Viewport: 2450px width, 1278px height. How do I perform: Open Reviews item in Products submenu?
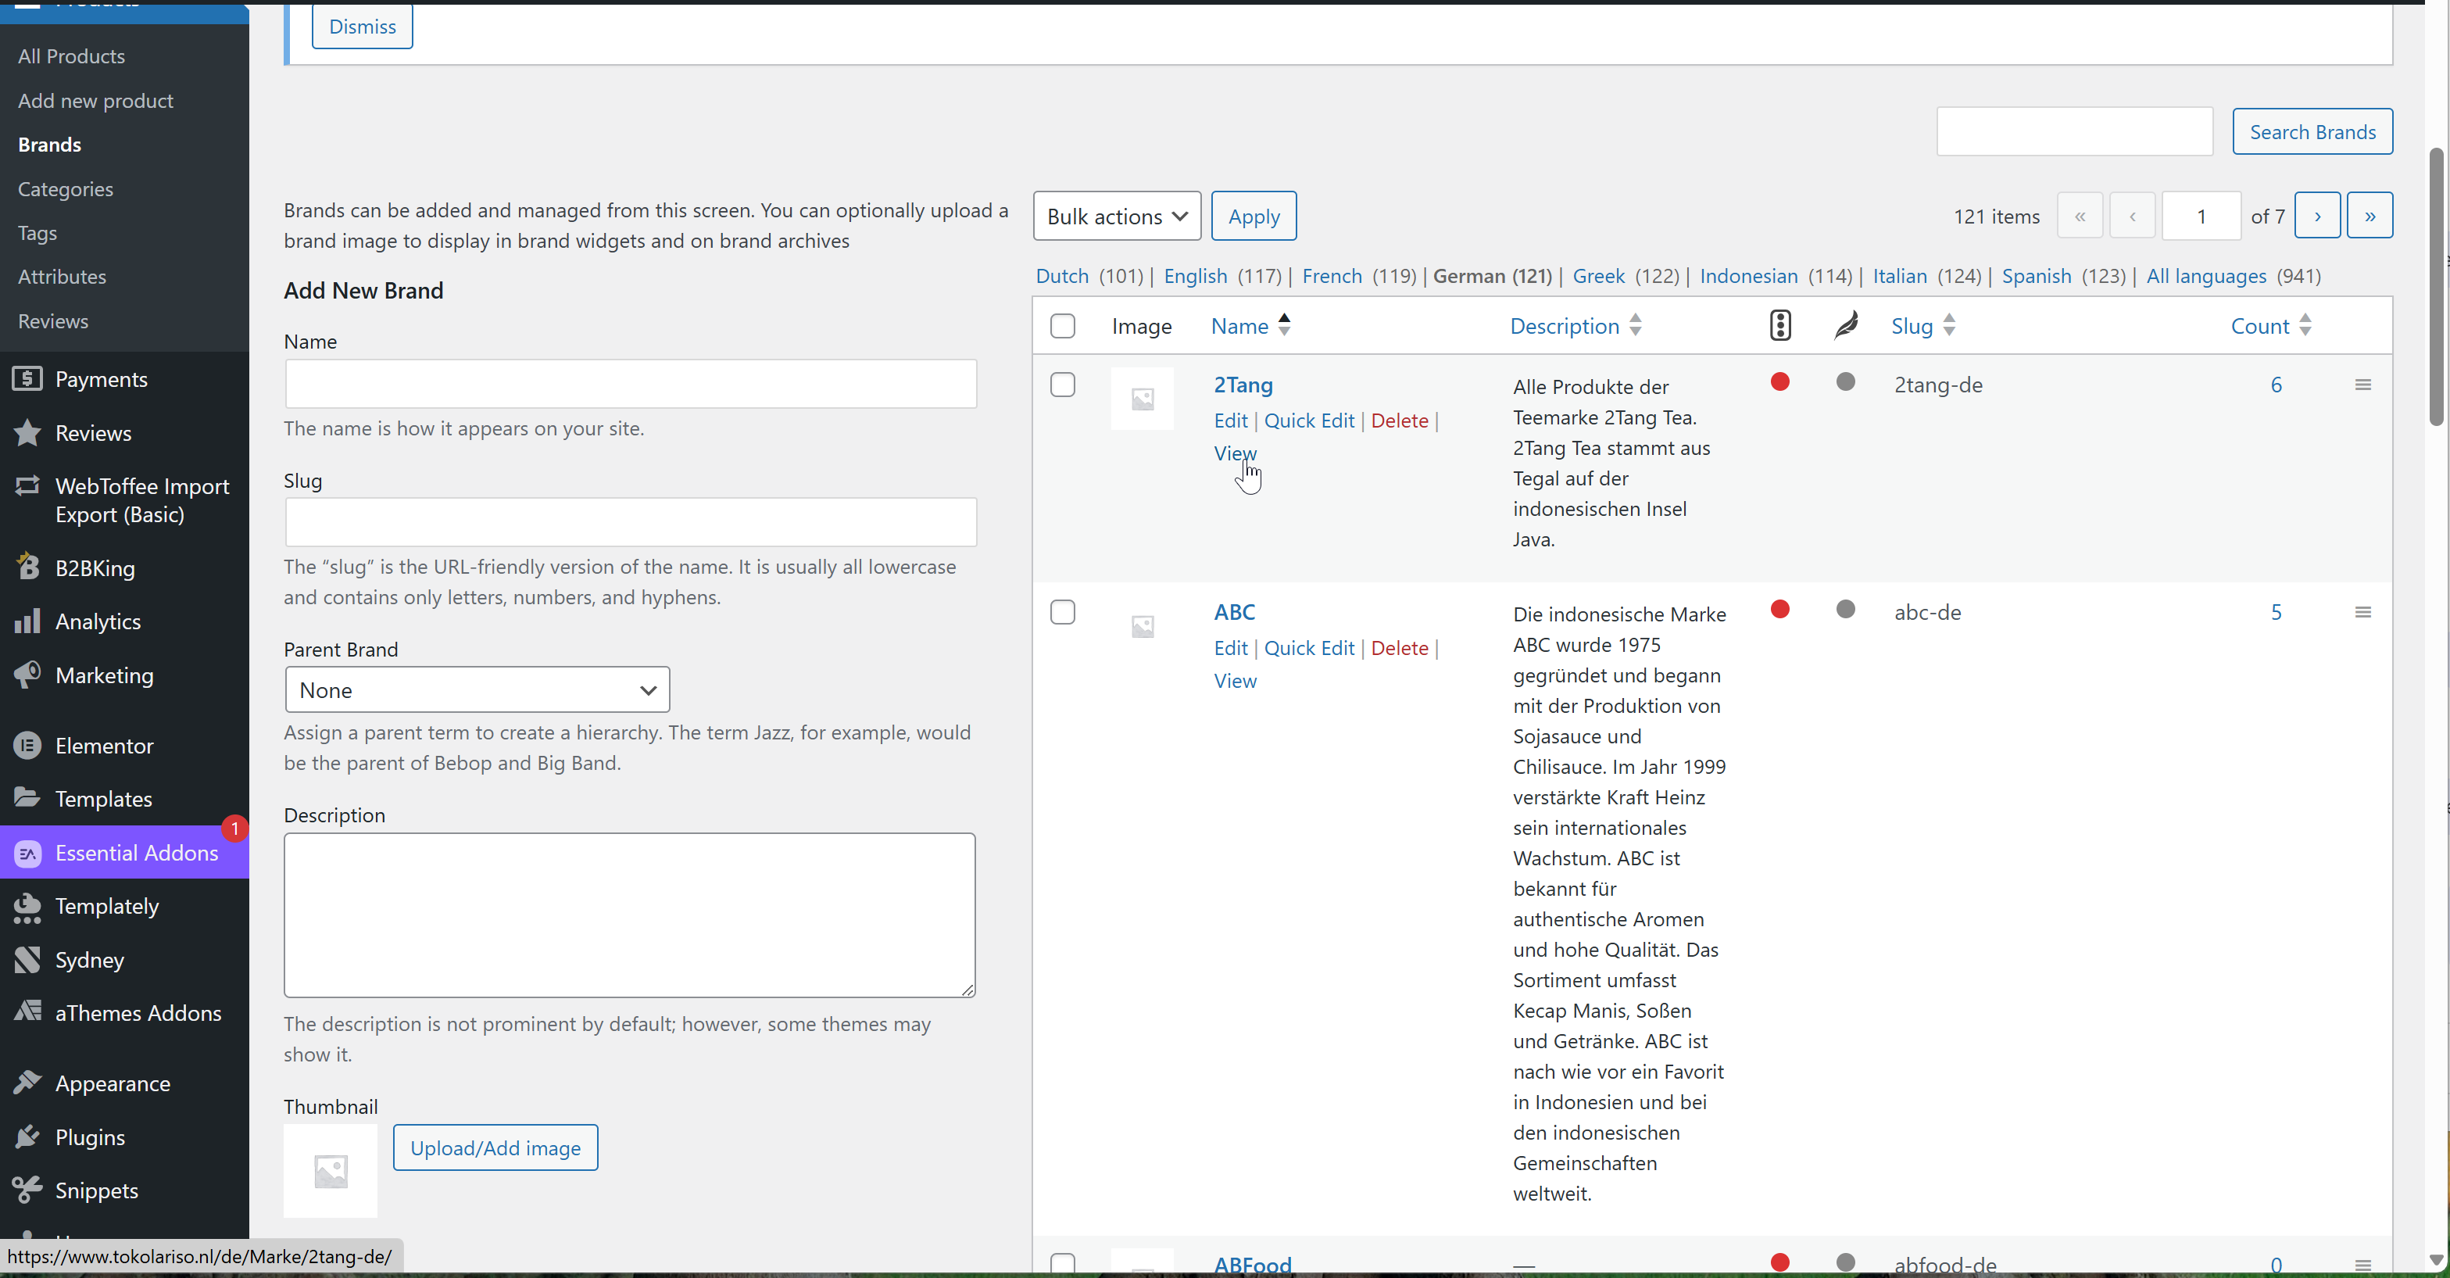pos(53,320)
